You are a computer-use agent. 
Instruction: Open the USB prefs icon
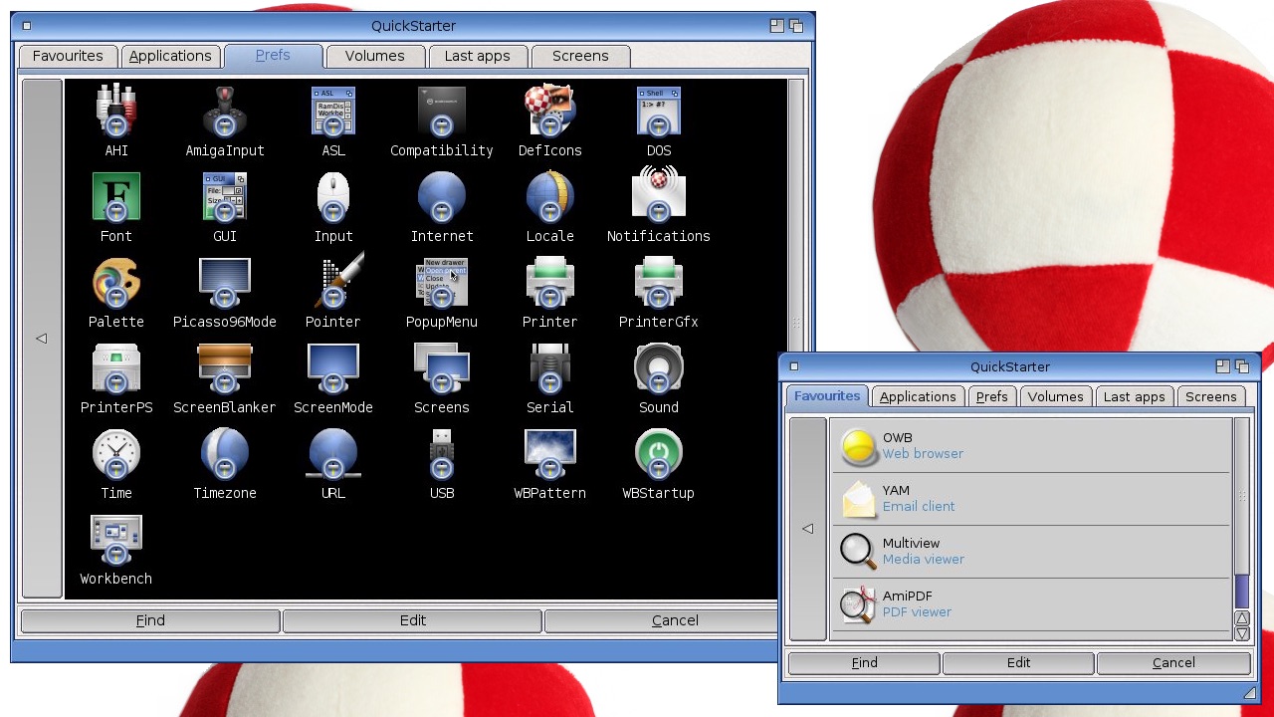(x=442, y=454)
